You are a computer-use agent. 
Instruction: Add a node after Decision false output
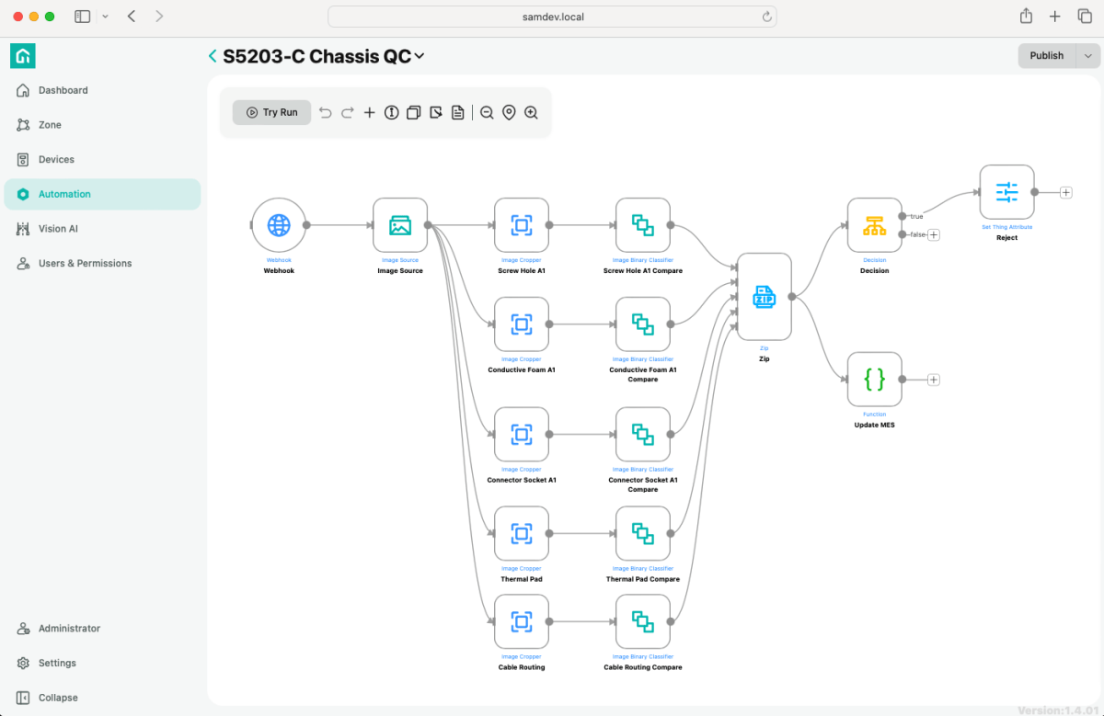point(933,235)
